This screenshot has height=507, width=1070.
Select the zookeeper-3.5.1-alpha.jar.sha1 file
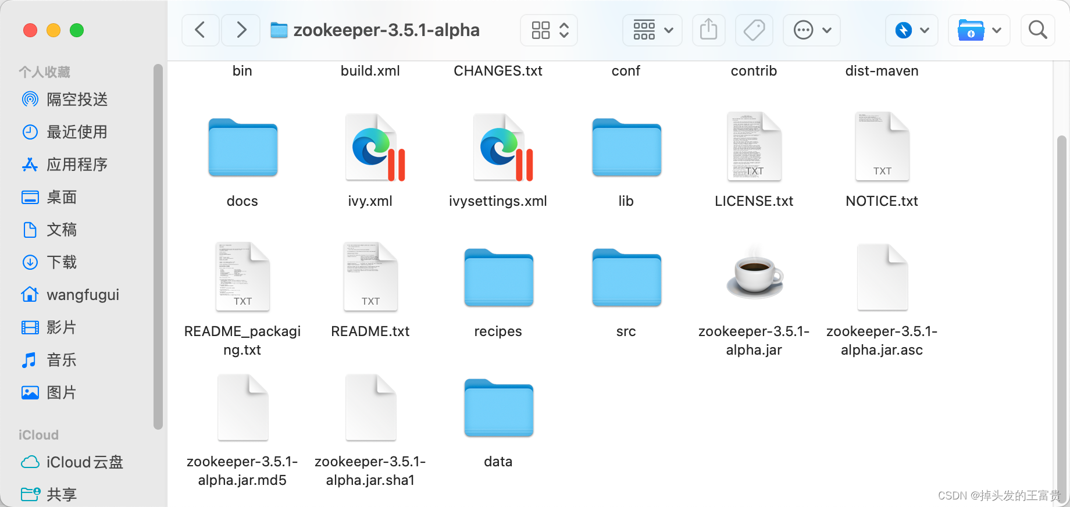pyautogui.click(x=370, y=407)
